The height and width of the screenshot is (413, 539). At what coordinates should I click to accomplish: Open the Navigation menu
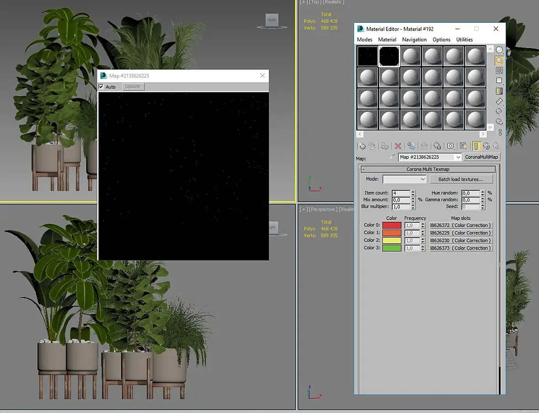click(414, 40)
